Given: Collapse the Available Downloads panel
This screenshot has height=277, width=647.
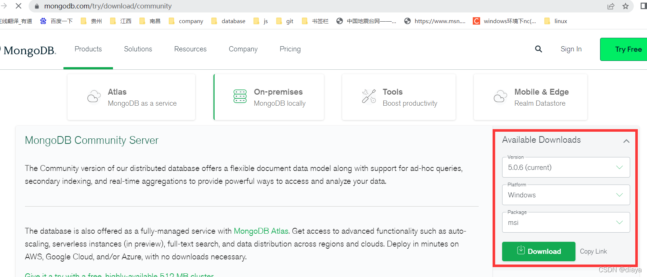Looking at the screenshot, I should [x=626, y=141].
